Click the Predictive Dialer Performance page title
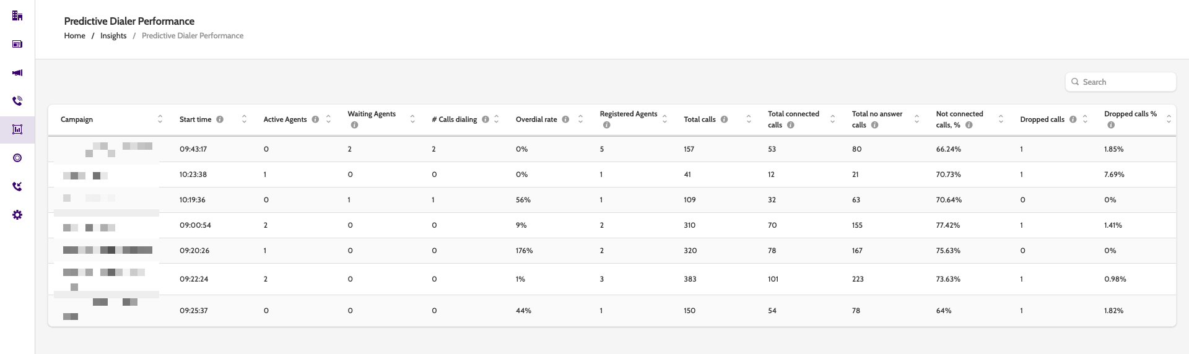1189x354 pixels. (129, 21)
